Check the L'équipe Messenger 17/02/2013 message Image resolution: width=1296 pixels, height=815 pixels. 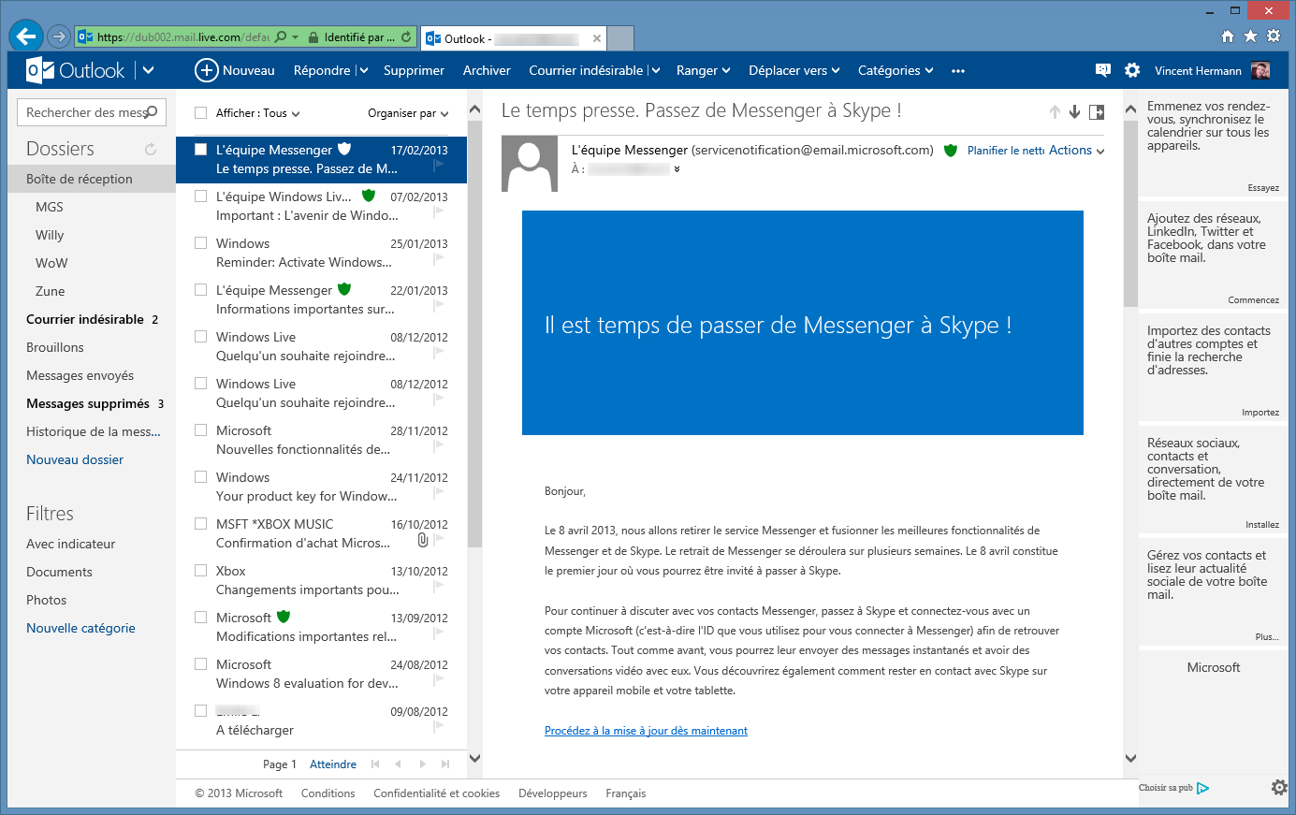pos(200,149)
